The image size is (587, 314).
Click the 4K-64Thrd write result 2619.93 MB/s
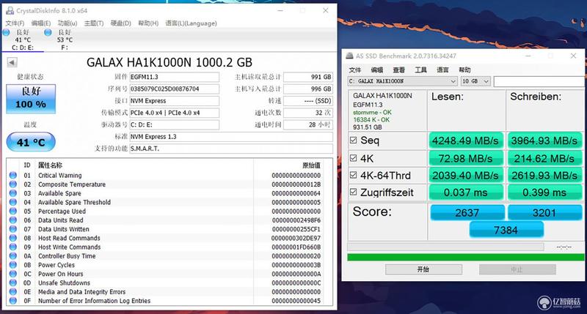[544, 176]
